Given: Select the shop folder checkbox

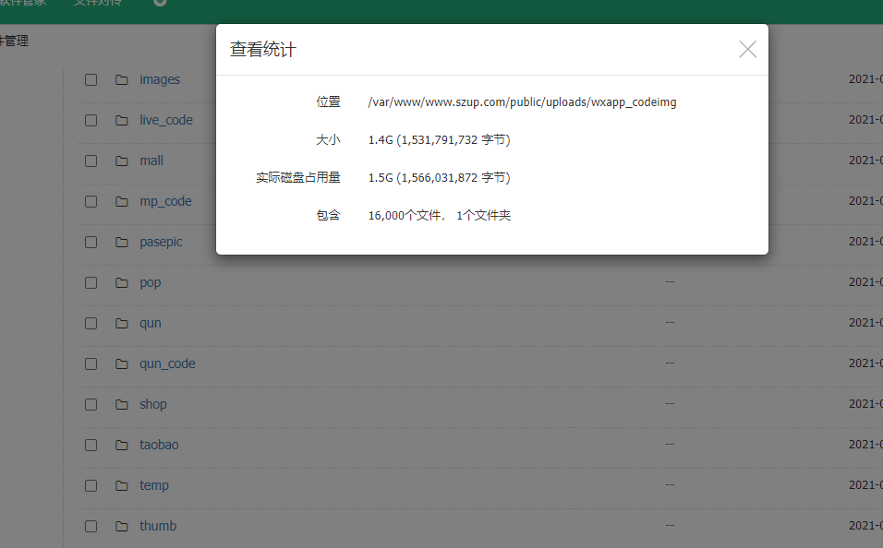Looking at the screenshot, I should point(91,405).
